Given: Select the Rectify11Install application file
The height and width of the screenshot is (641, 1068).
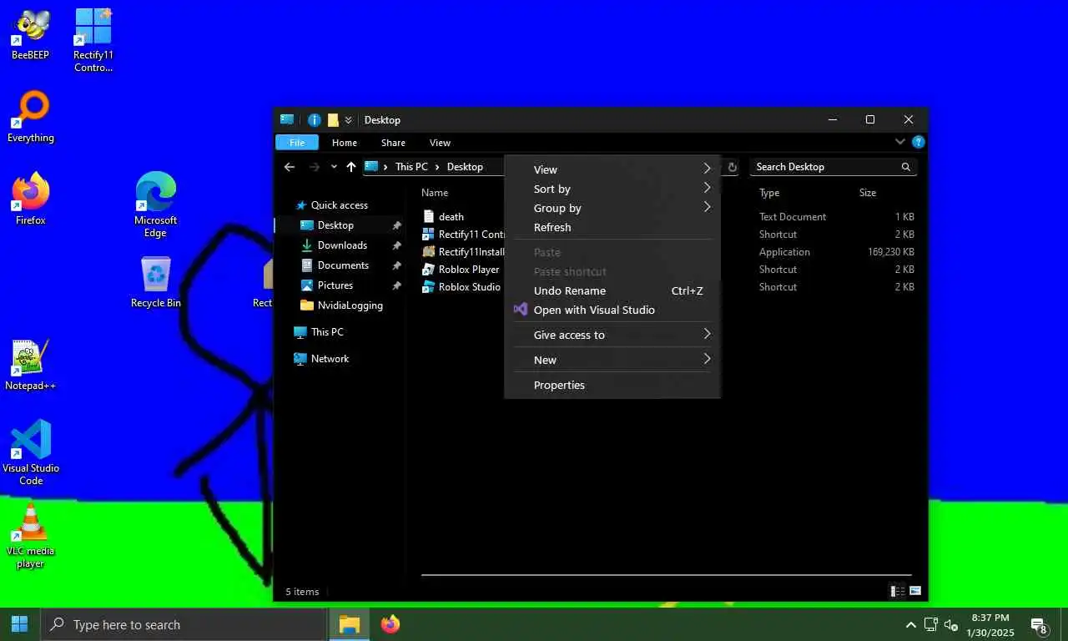Looking at the screenshot, I should pyautogui.click(x=464, y=252).
